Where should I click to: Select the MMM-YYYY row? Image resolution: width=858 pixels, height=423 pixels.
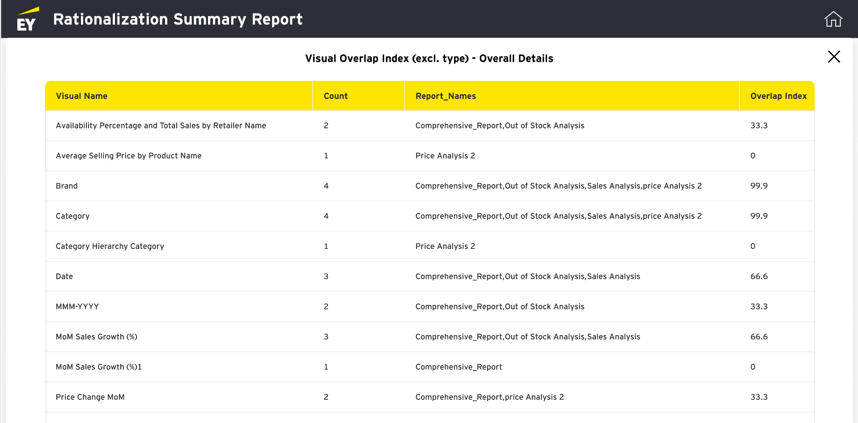(x=77, y=307)
